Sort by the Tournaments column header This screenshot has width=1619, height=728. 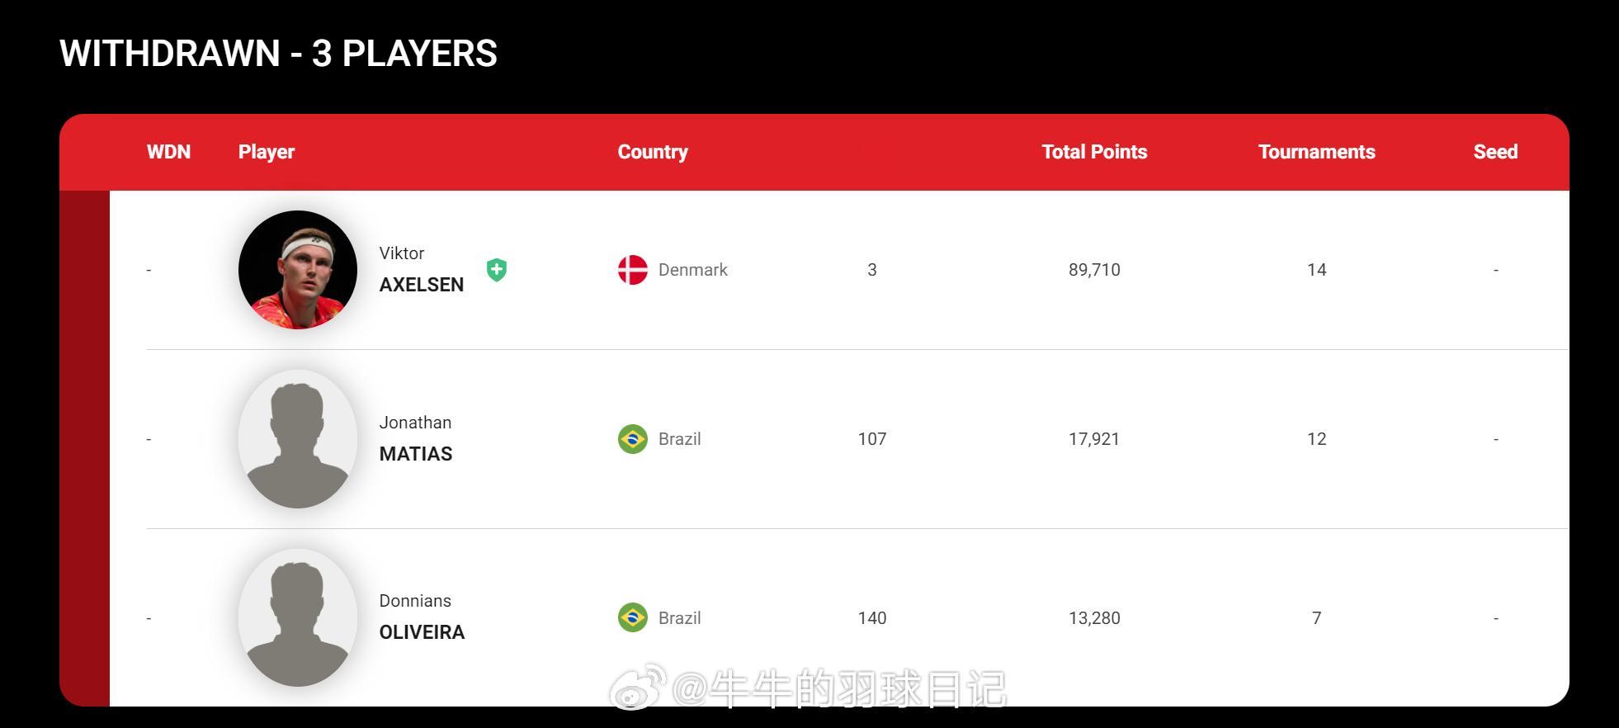[x=1316, y=152]
